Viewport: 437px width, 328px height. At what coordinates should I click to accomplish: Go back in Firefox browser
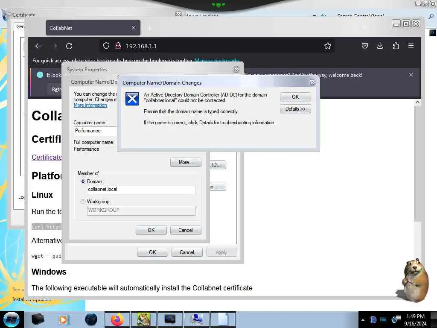[38, 46]
